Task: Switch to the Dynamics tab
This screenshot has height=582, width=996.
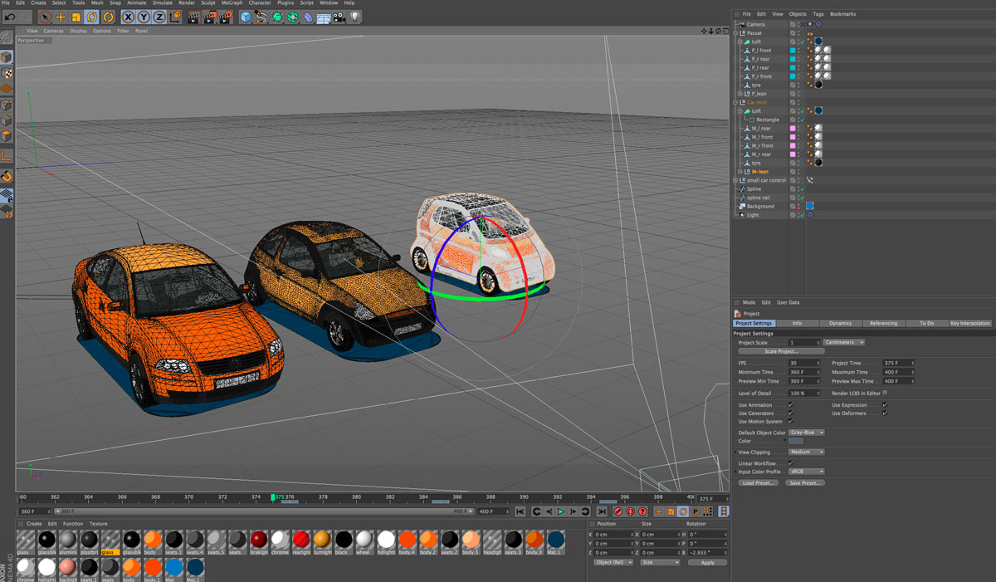Action: [x=840, y=323]
